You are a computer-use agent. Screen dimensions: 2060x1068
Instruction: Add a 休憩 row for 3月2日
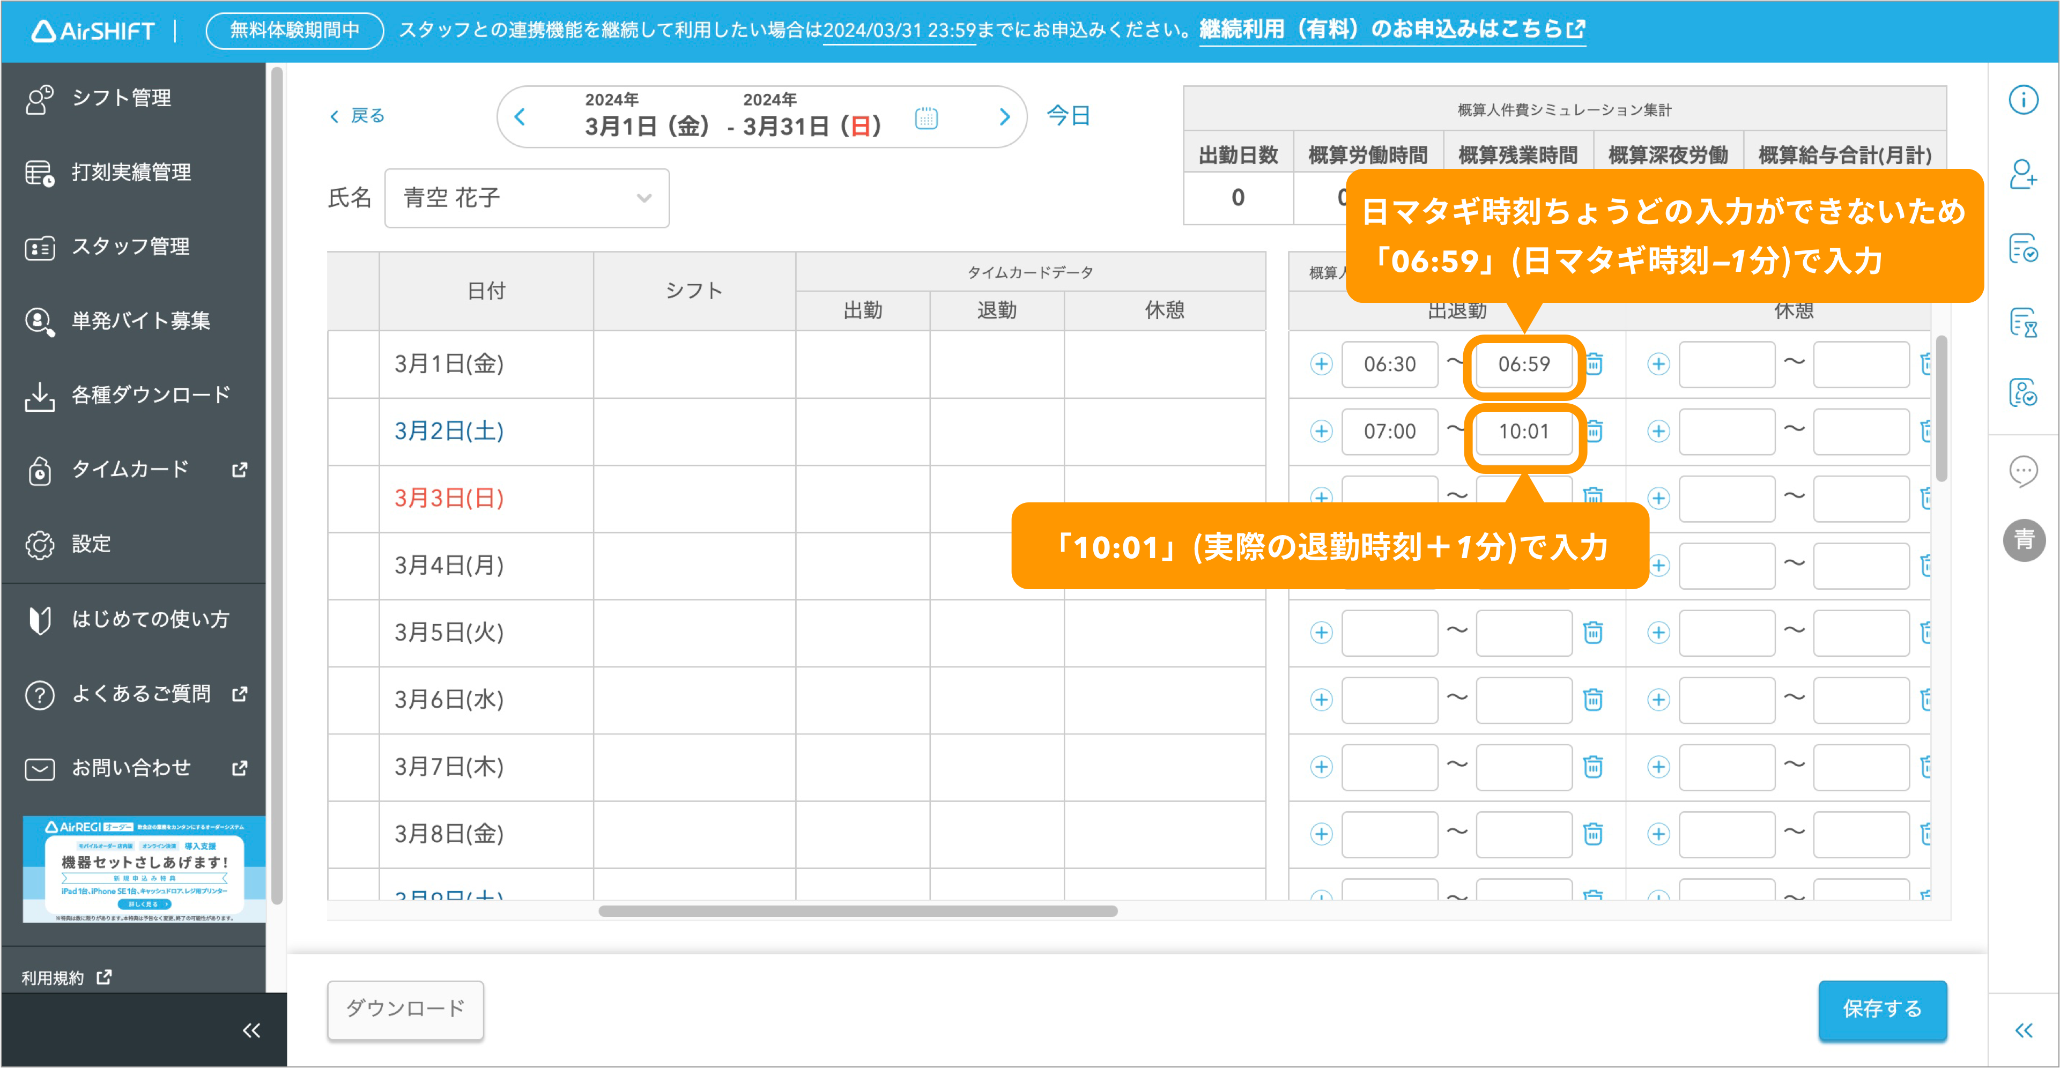coord(1658,432)
